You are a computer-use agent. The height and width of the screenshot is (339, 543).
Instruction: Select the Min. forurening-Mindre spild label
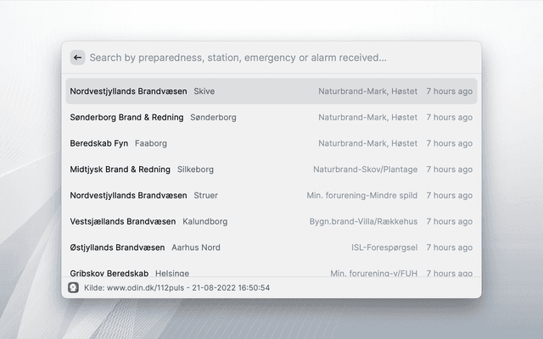(361, 195)
